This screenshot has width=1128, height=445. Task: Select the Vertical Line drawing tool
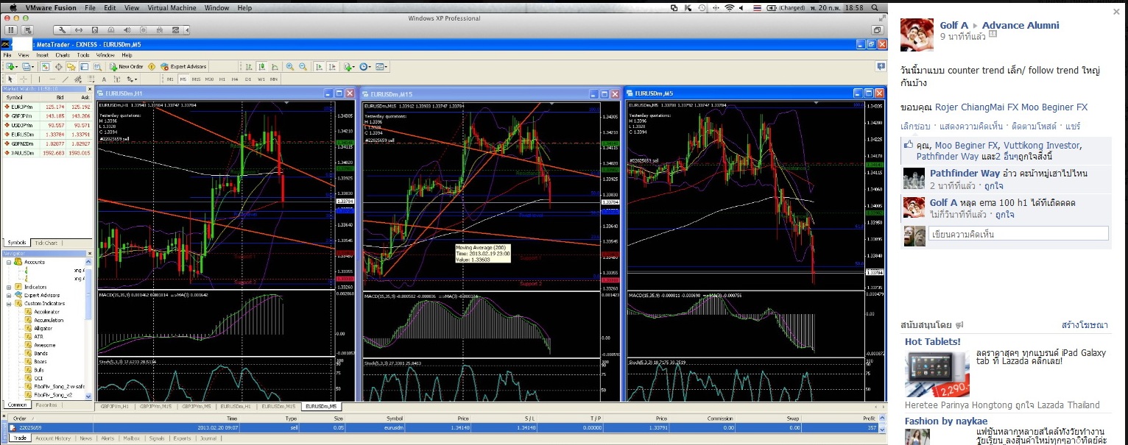[x=39, y=79]
